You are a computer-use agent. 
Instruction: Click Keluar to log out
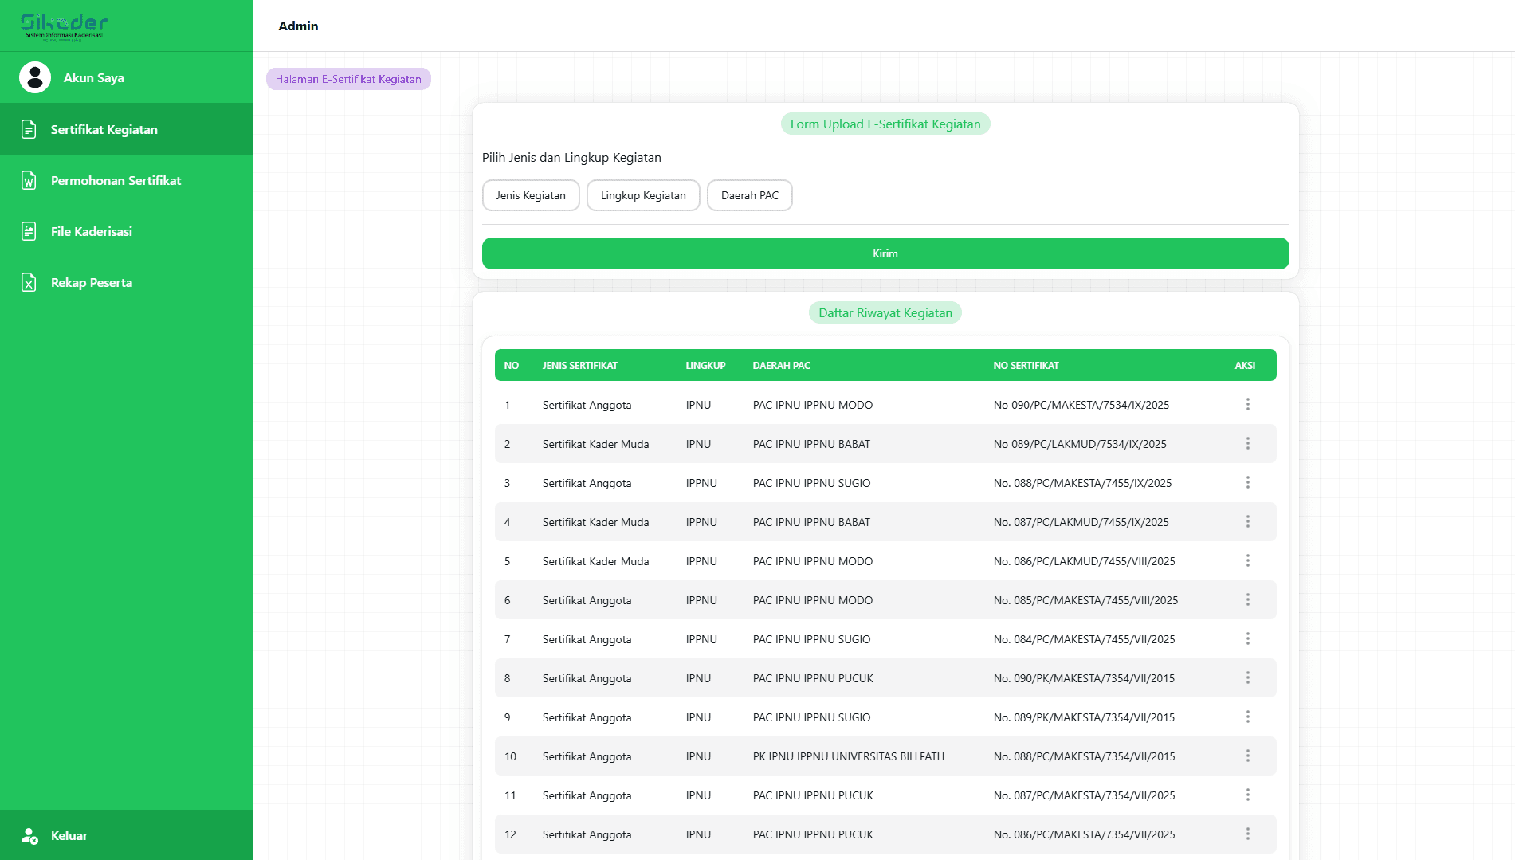click(69, 835)
